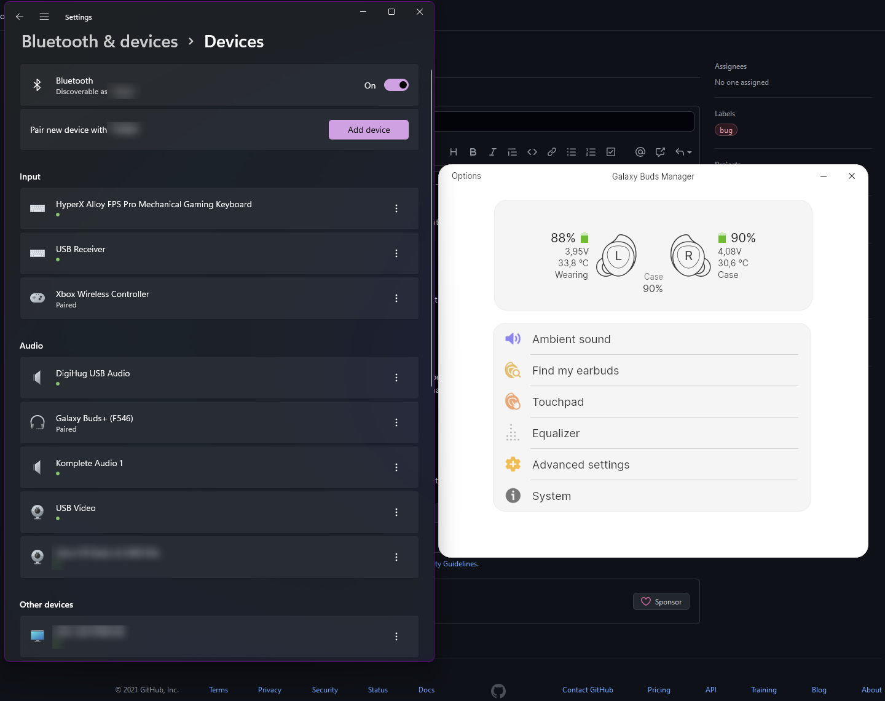Insert code in GitHub editor toolbar
Viewport: 885px width, 701px height.
(x=532, y=152)
